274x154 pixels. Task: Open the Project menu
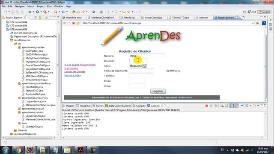[x=41, y=6]
